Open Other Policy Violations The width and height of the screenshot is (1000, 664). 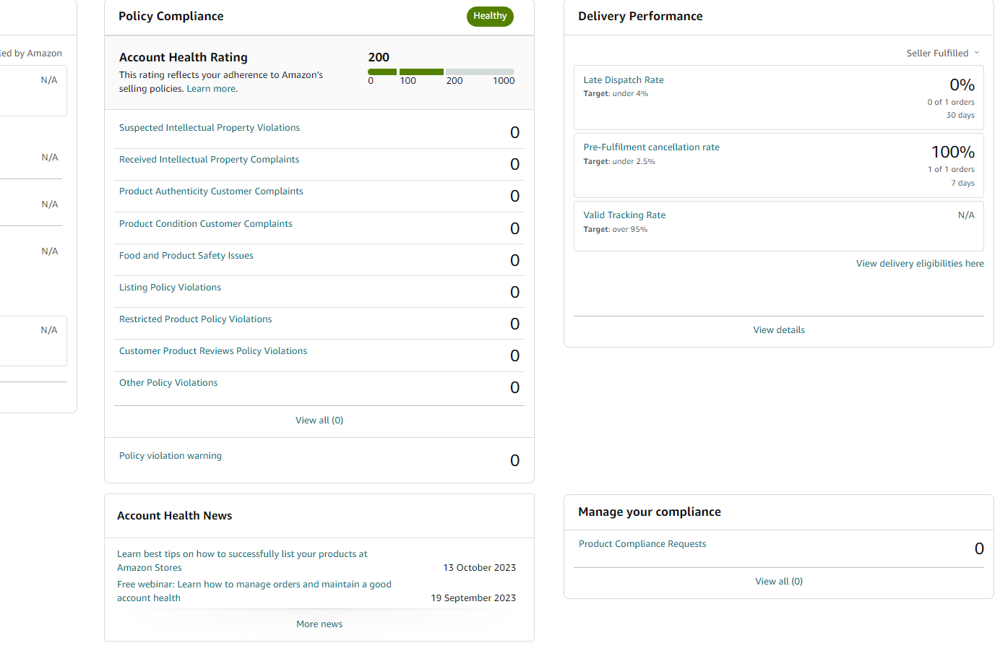tap(168, 383)
